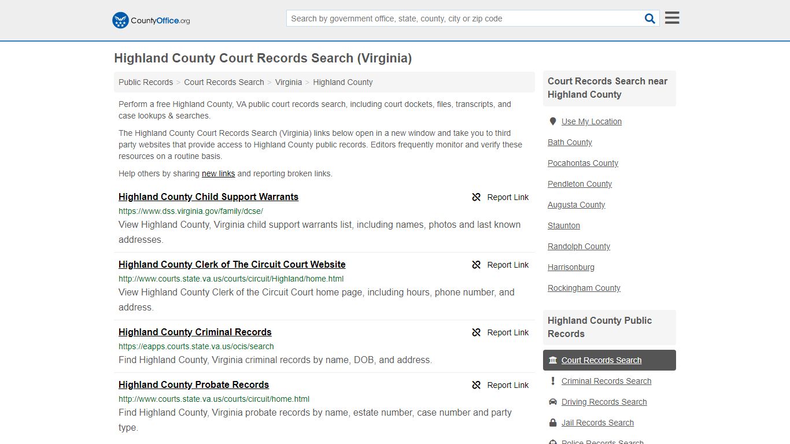This screenshot has width=790, height=444.
Task: Click the Rockingham County link
Action: [584, 288]
